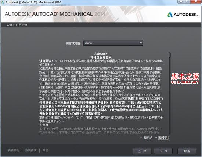Click the '1. 许可' section heading
This screenshot has width=202, height=157.
click(44, 125)
